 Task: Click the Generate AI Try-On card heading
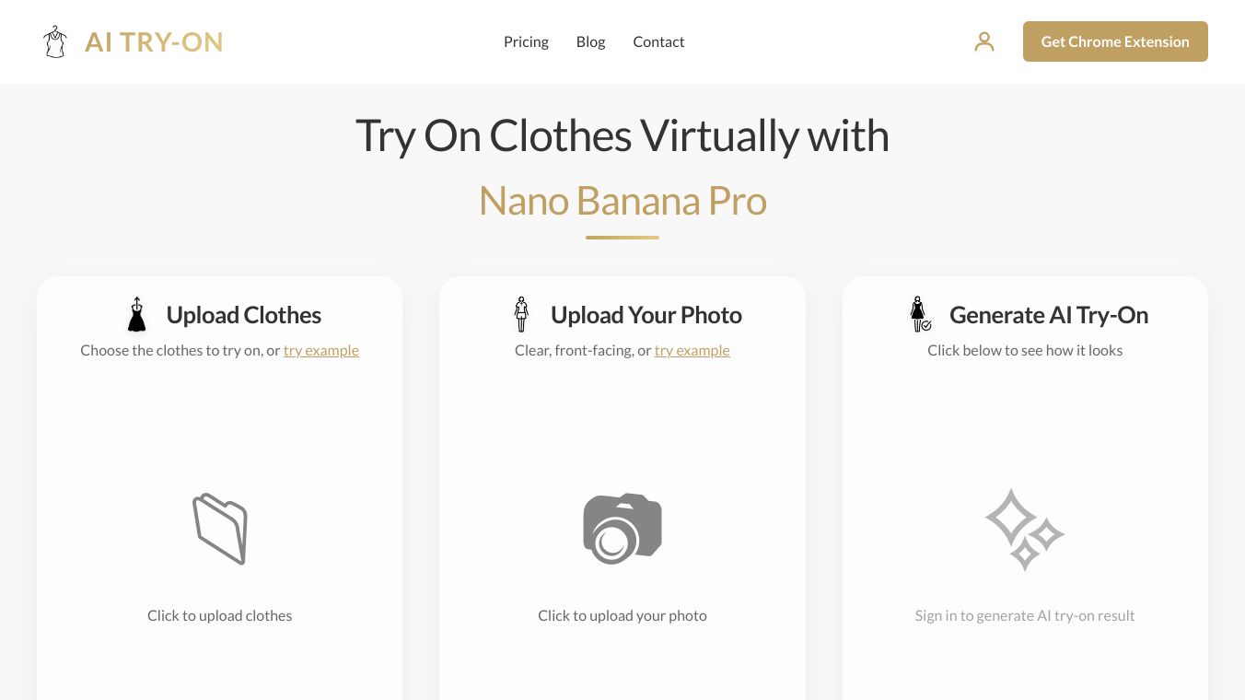(1049, 315)
